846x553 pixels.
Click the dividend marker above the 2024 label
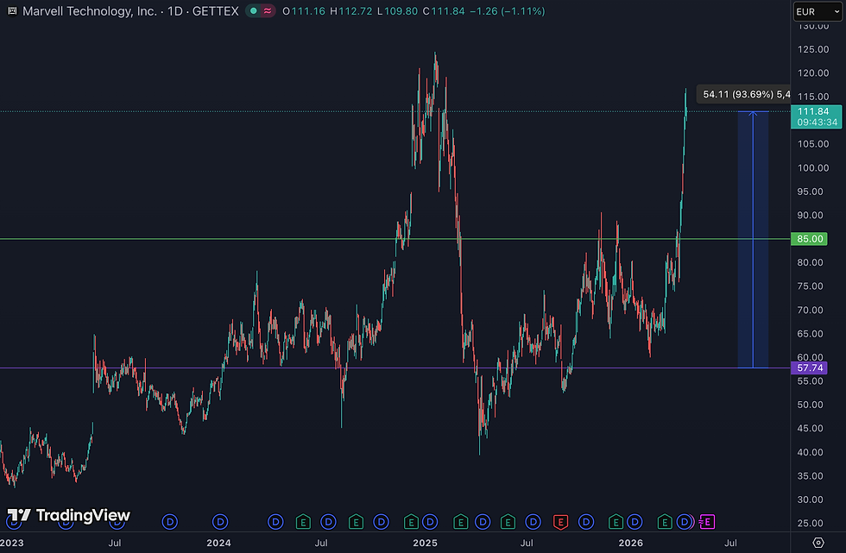pyautogui.click(x=220, y=522)
